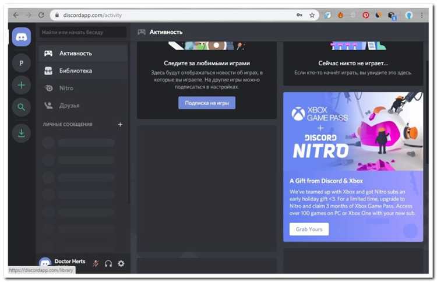Viewport: 437px width, 282px height.
Task: Click the Друзья person icon
Action: pyautogui.click(x=48, y=105)
